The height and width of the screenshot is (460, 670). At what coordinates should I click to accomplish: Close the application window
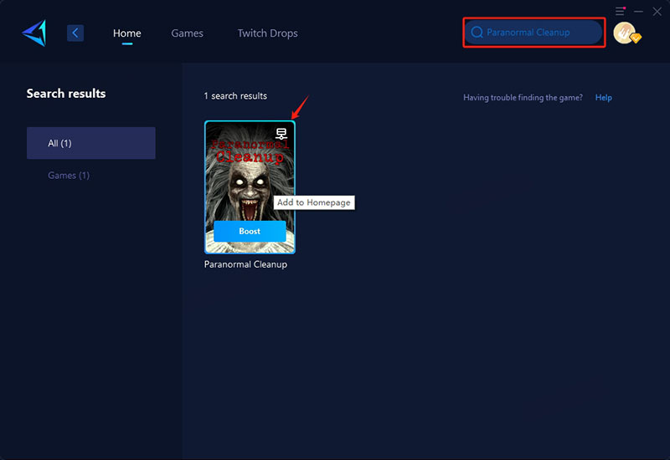[x=657, y=12]
